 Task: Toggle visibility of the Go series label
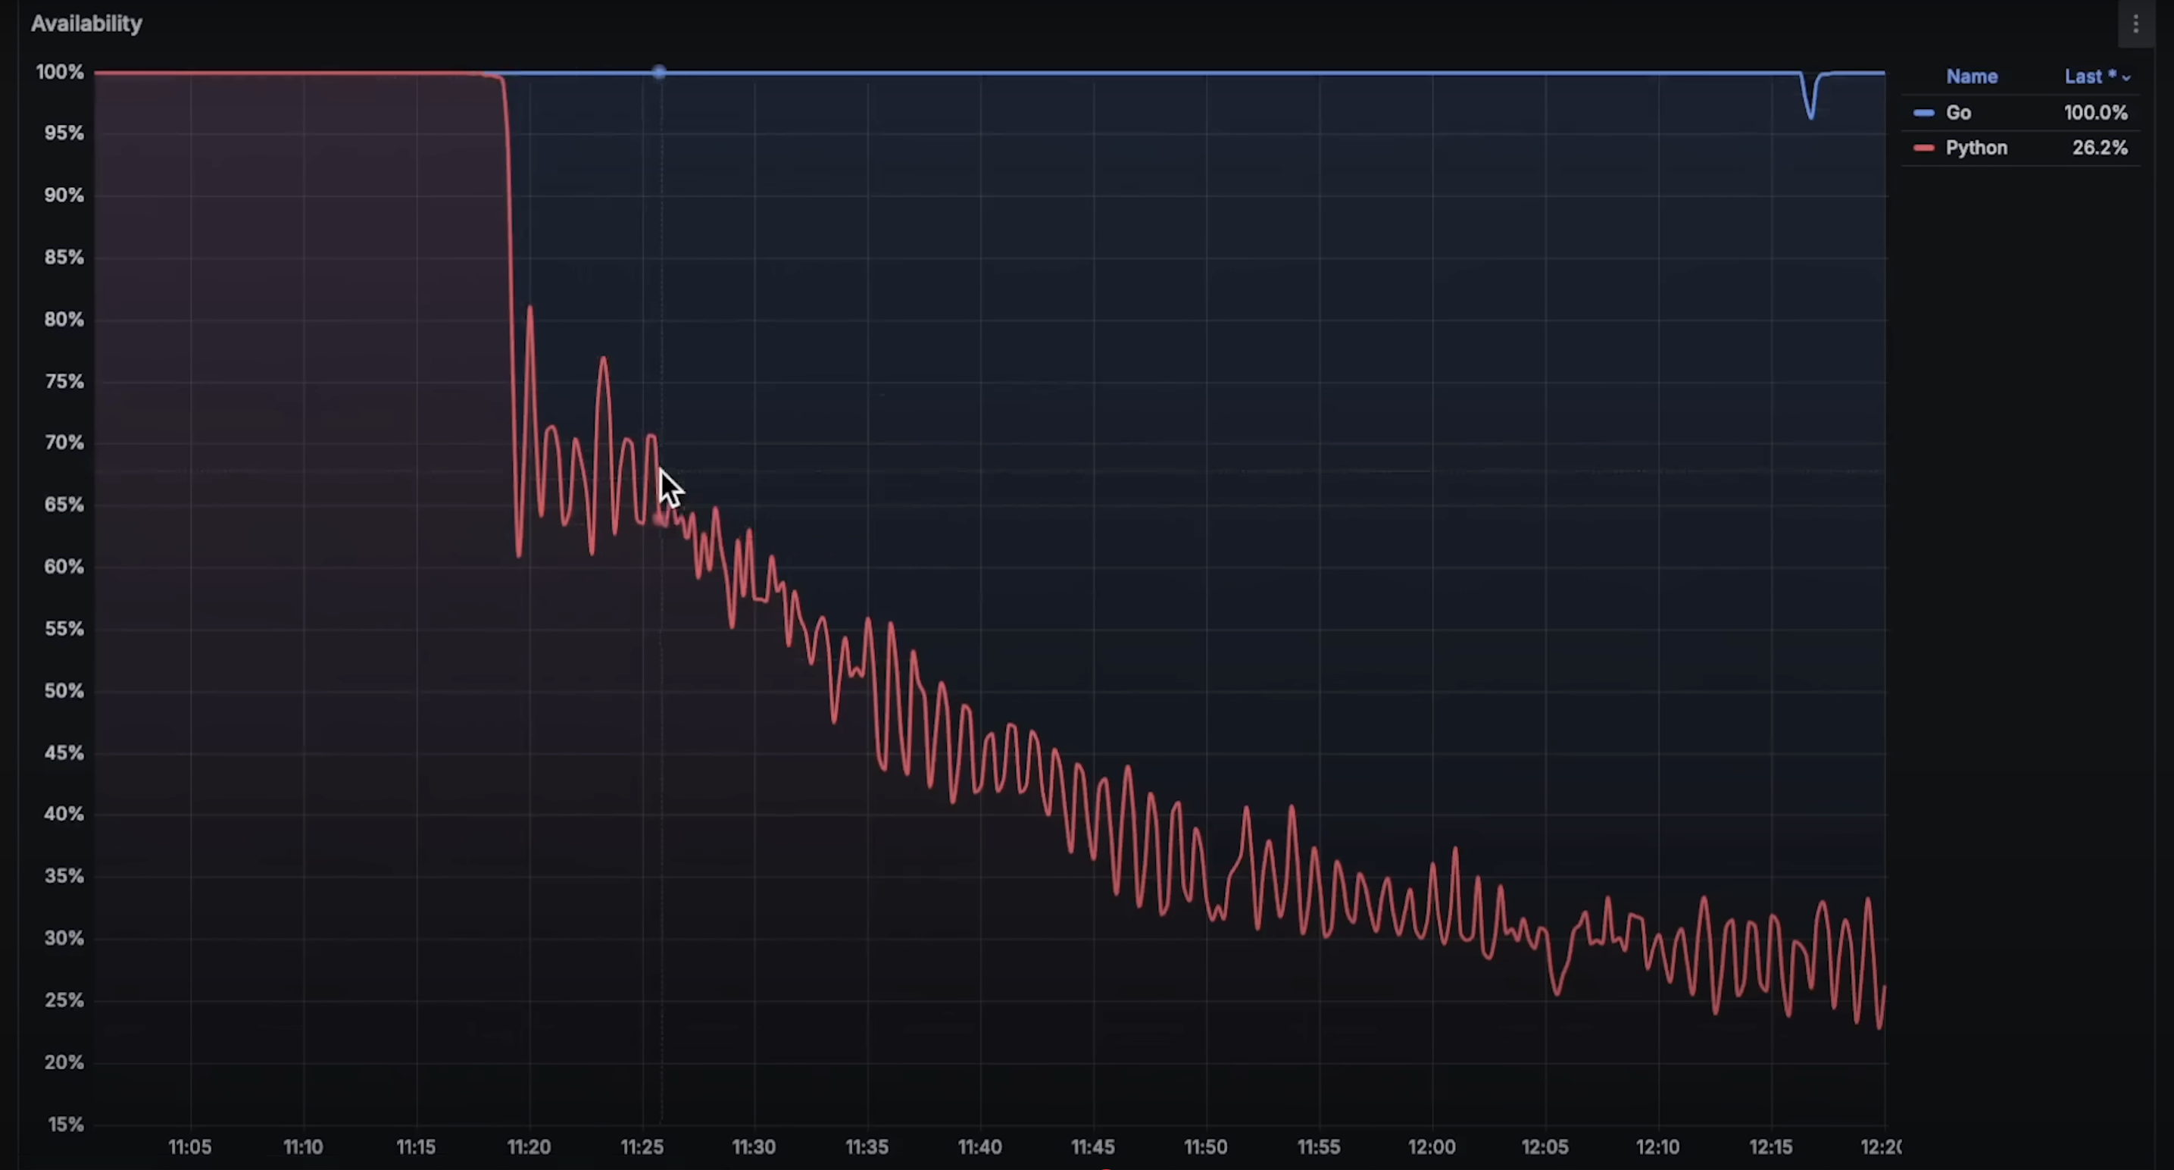(1958, 113)
